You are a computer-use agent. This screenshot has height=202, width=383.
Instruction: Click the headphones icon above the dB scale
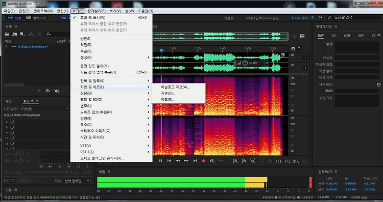point(293,48)
